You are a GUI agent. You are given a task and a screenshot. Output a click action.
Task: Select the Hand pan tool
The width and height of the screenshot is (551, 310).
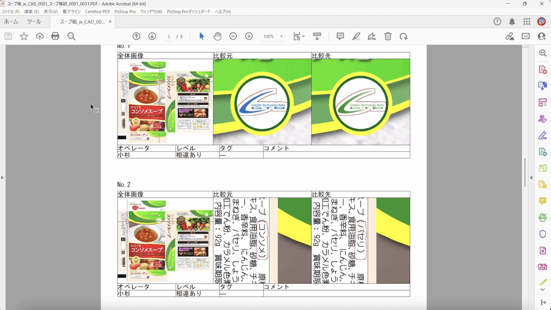217,36
